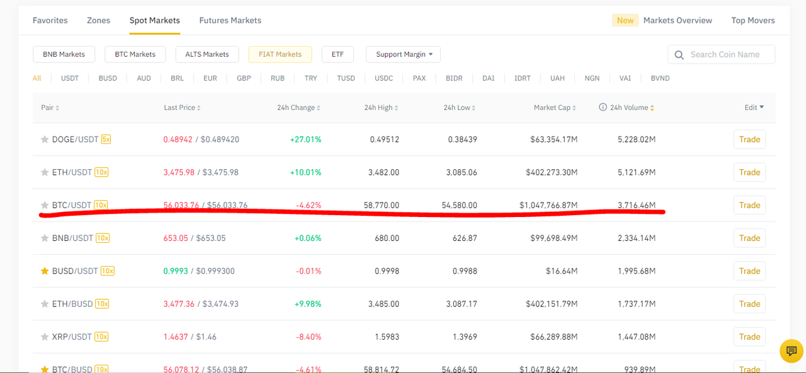Click the 5x margin badge on DOGE/USDT
This screenshot has height=373, width=806.
(x=106, y=140)
